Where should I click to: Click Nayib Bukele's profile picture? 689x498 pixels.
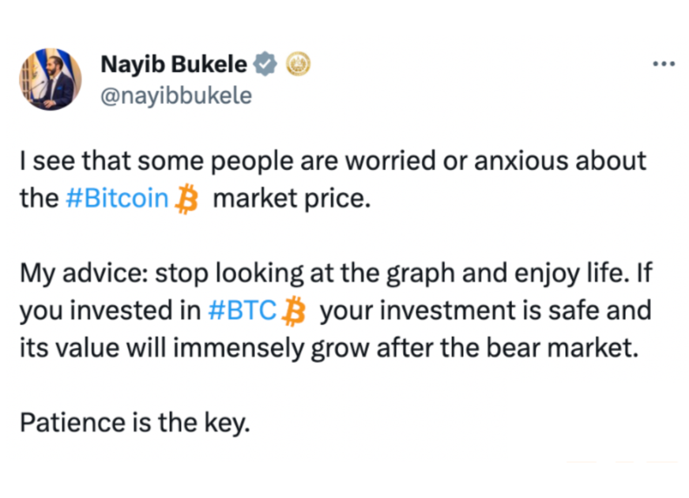51,78
